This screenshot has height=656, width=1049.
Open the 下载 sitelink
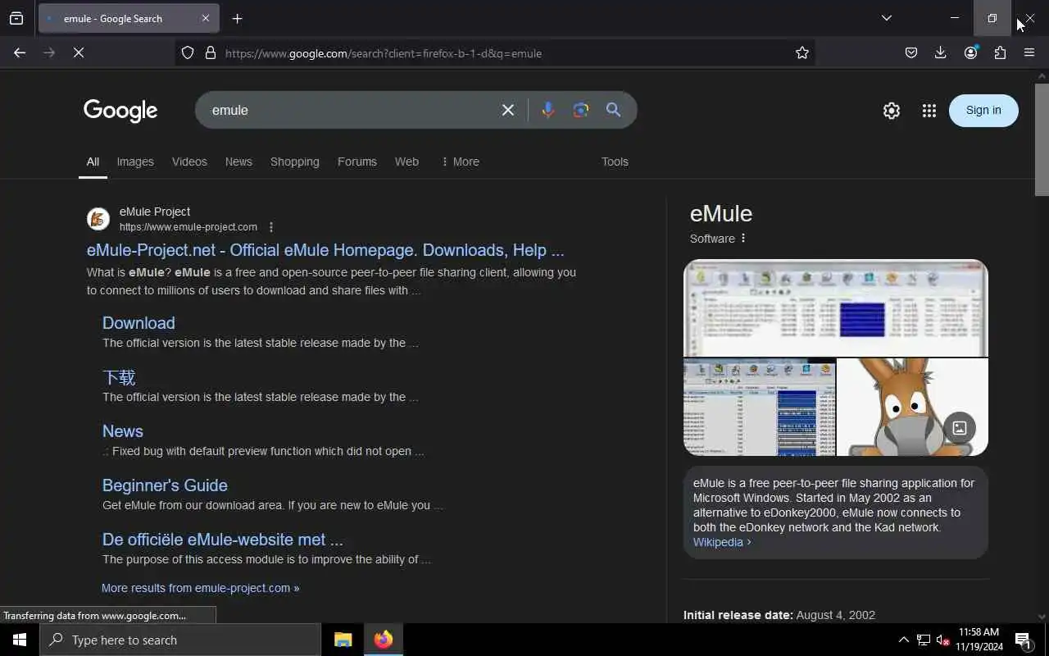pos(119,377)
